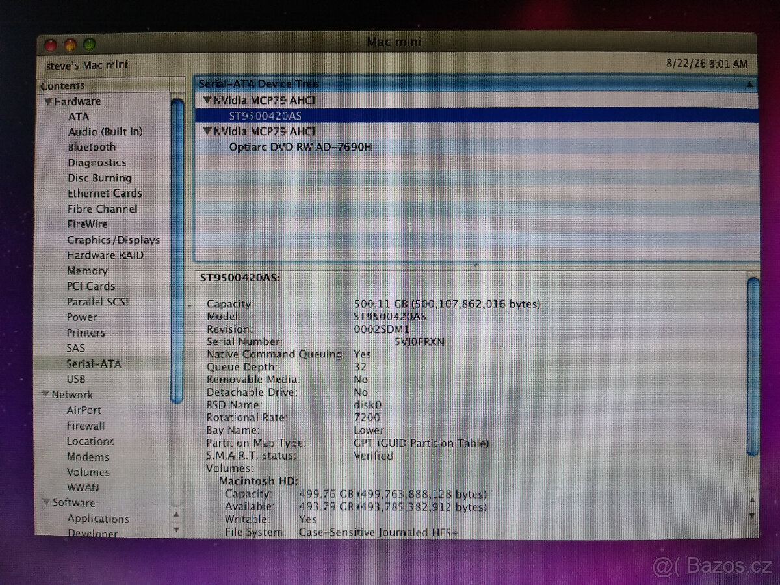Select AirPort under Network

(x=84, y=410)
